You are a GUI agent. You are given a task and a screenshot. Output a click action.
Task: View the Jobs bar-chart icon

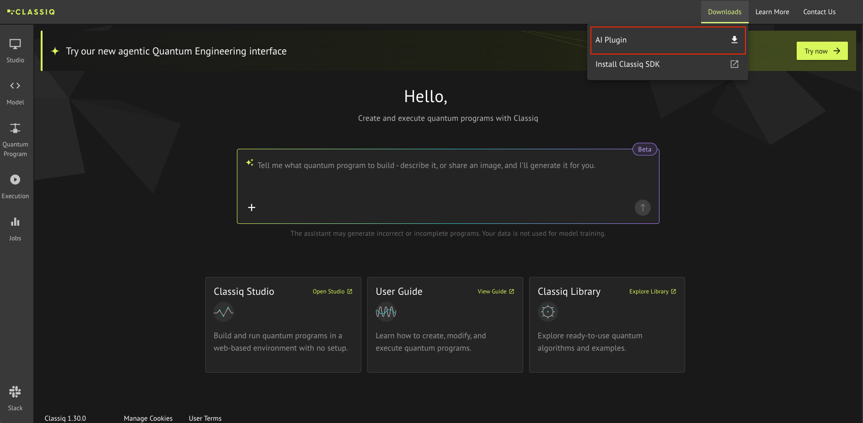click(x=15, y=222)
